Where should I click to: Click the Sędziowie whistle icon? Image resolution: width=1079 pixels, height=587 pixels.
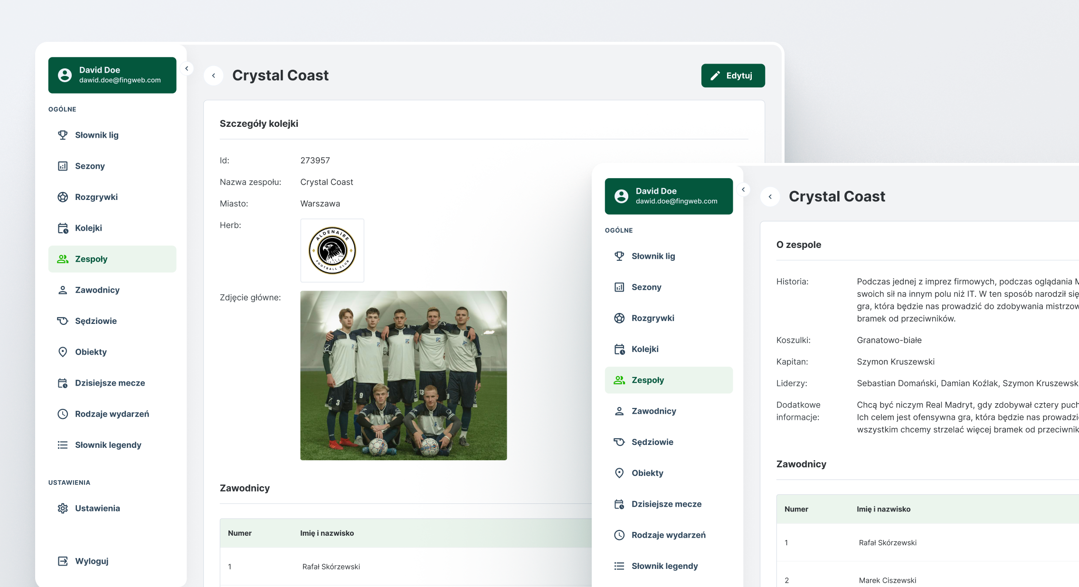[63, 321]
